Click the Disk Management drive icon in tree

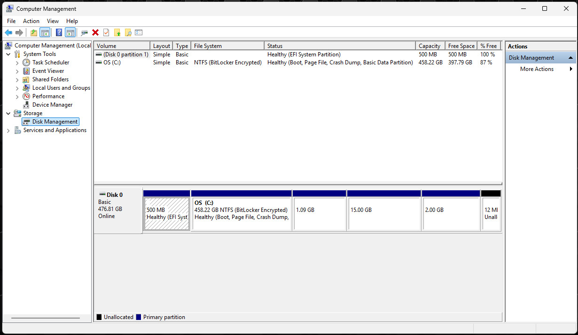click(26, 122)
